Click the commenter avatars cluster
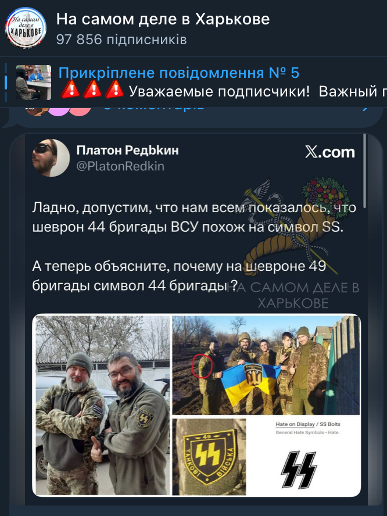The height and width of the screenshot is (516, 387). [59, 111]
